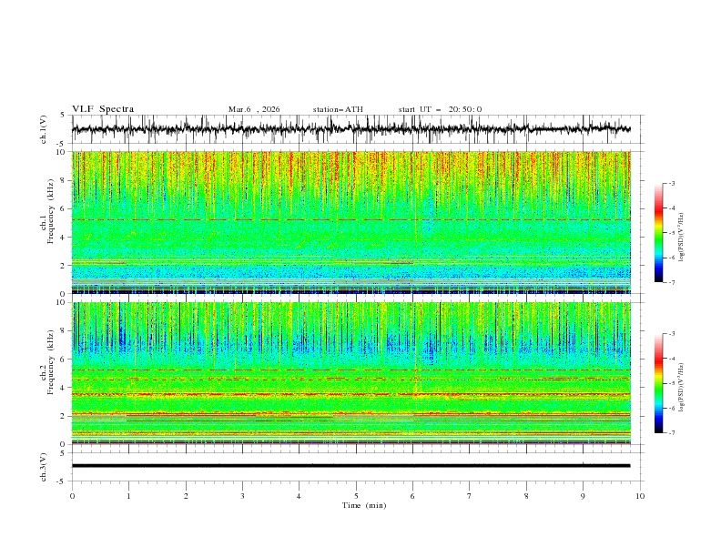Click the "ch.1(V)" waveform axis label

point(44,129)
